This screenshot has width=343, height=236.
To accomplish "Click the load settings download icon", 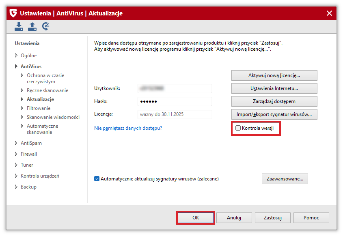I will 19,26.
